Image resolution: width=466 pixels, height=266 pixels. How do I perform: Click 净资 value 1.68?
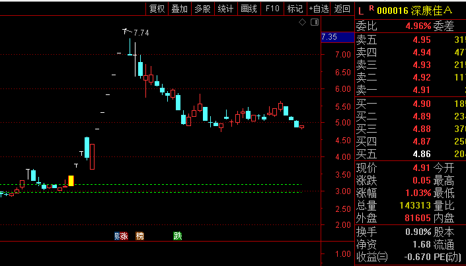pyautogui.click(x=422, y=244)
